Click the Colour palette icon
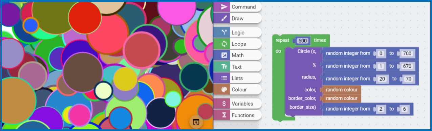This screenshot has width=432, height=131. (224, 90)
